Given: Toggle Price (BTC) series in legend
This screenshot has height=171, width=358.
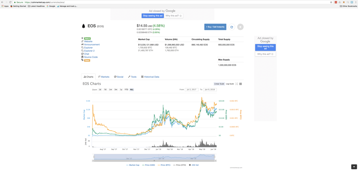Looking at the screenshot, I should pos(164,165).
